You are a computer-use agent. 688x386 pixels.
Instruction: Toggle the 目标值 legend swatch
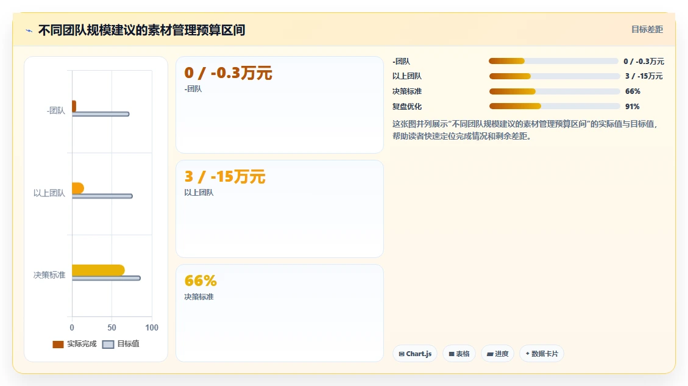pos(108,345)
